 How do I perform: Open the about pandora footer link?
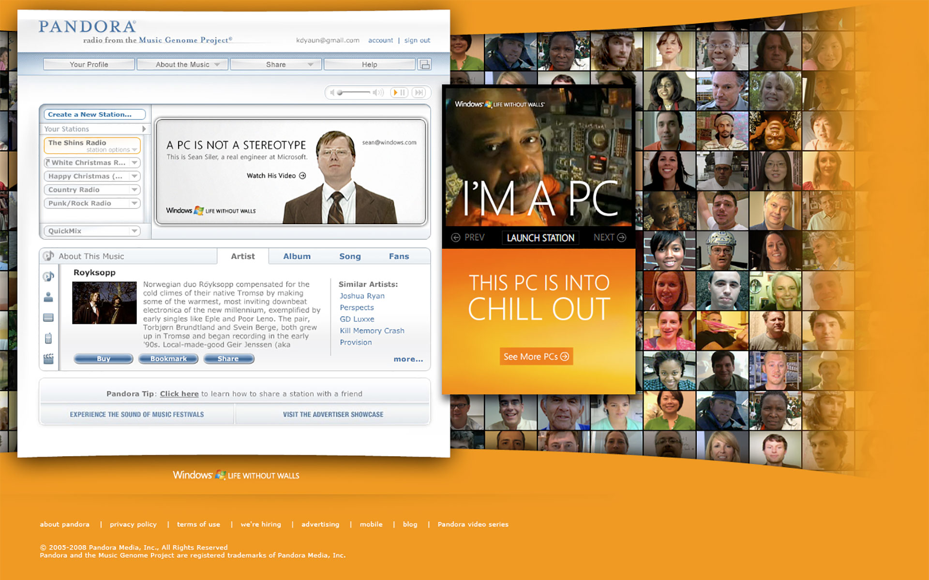tap(64, 524)
